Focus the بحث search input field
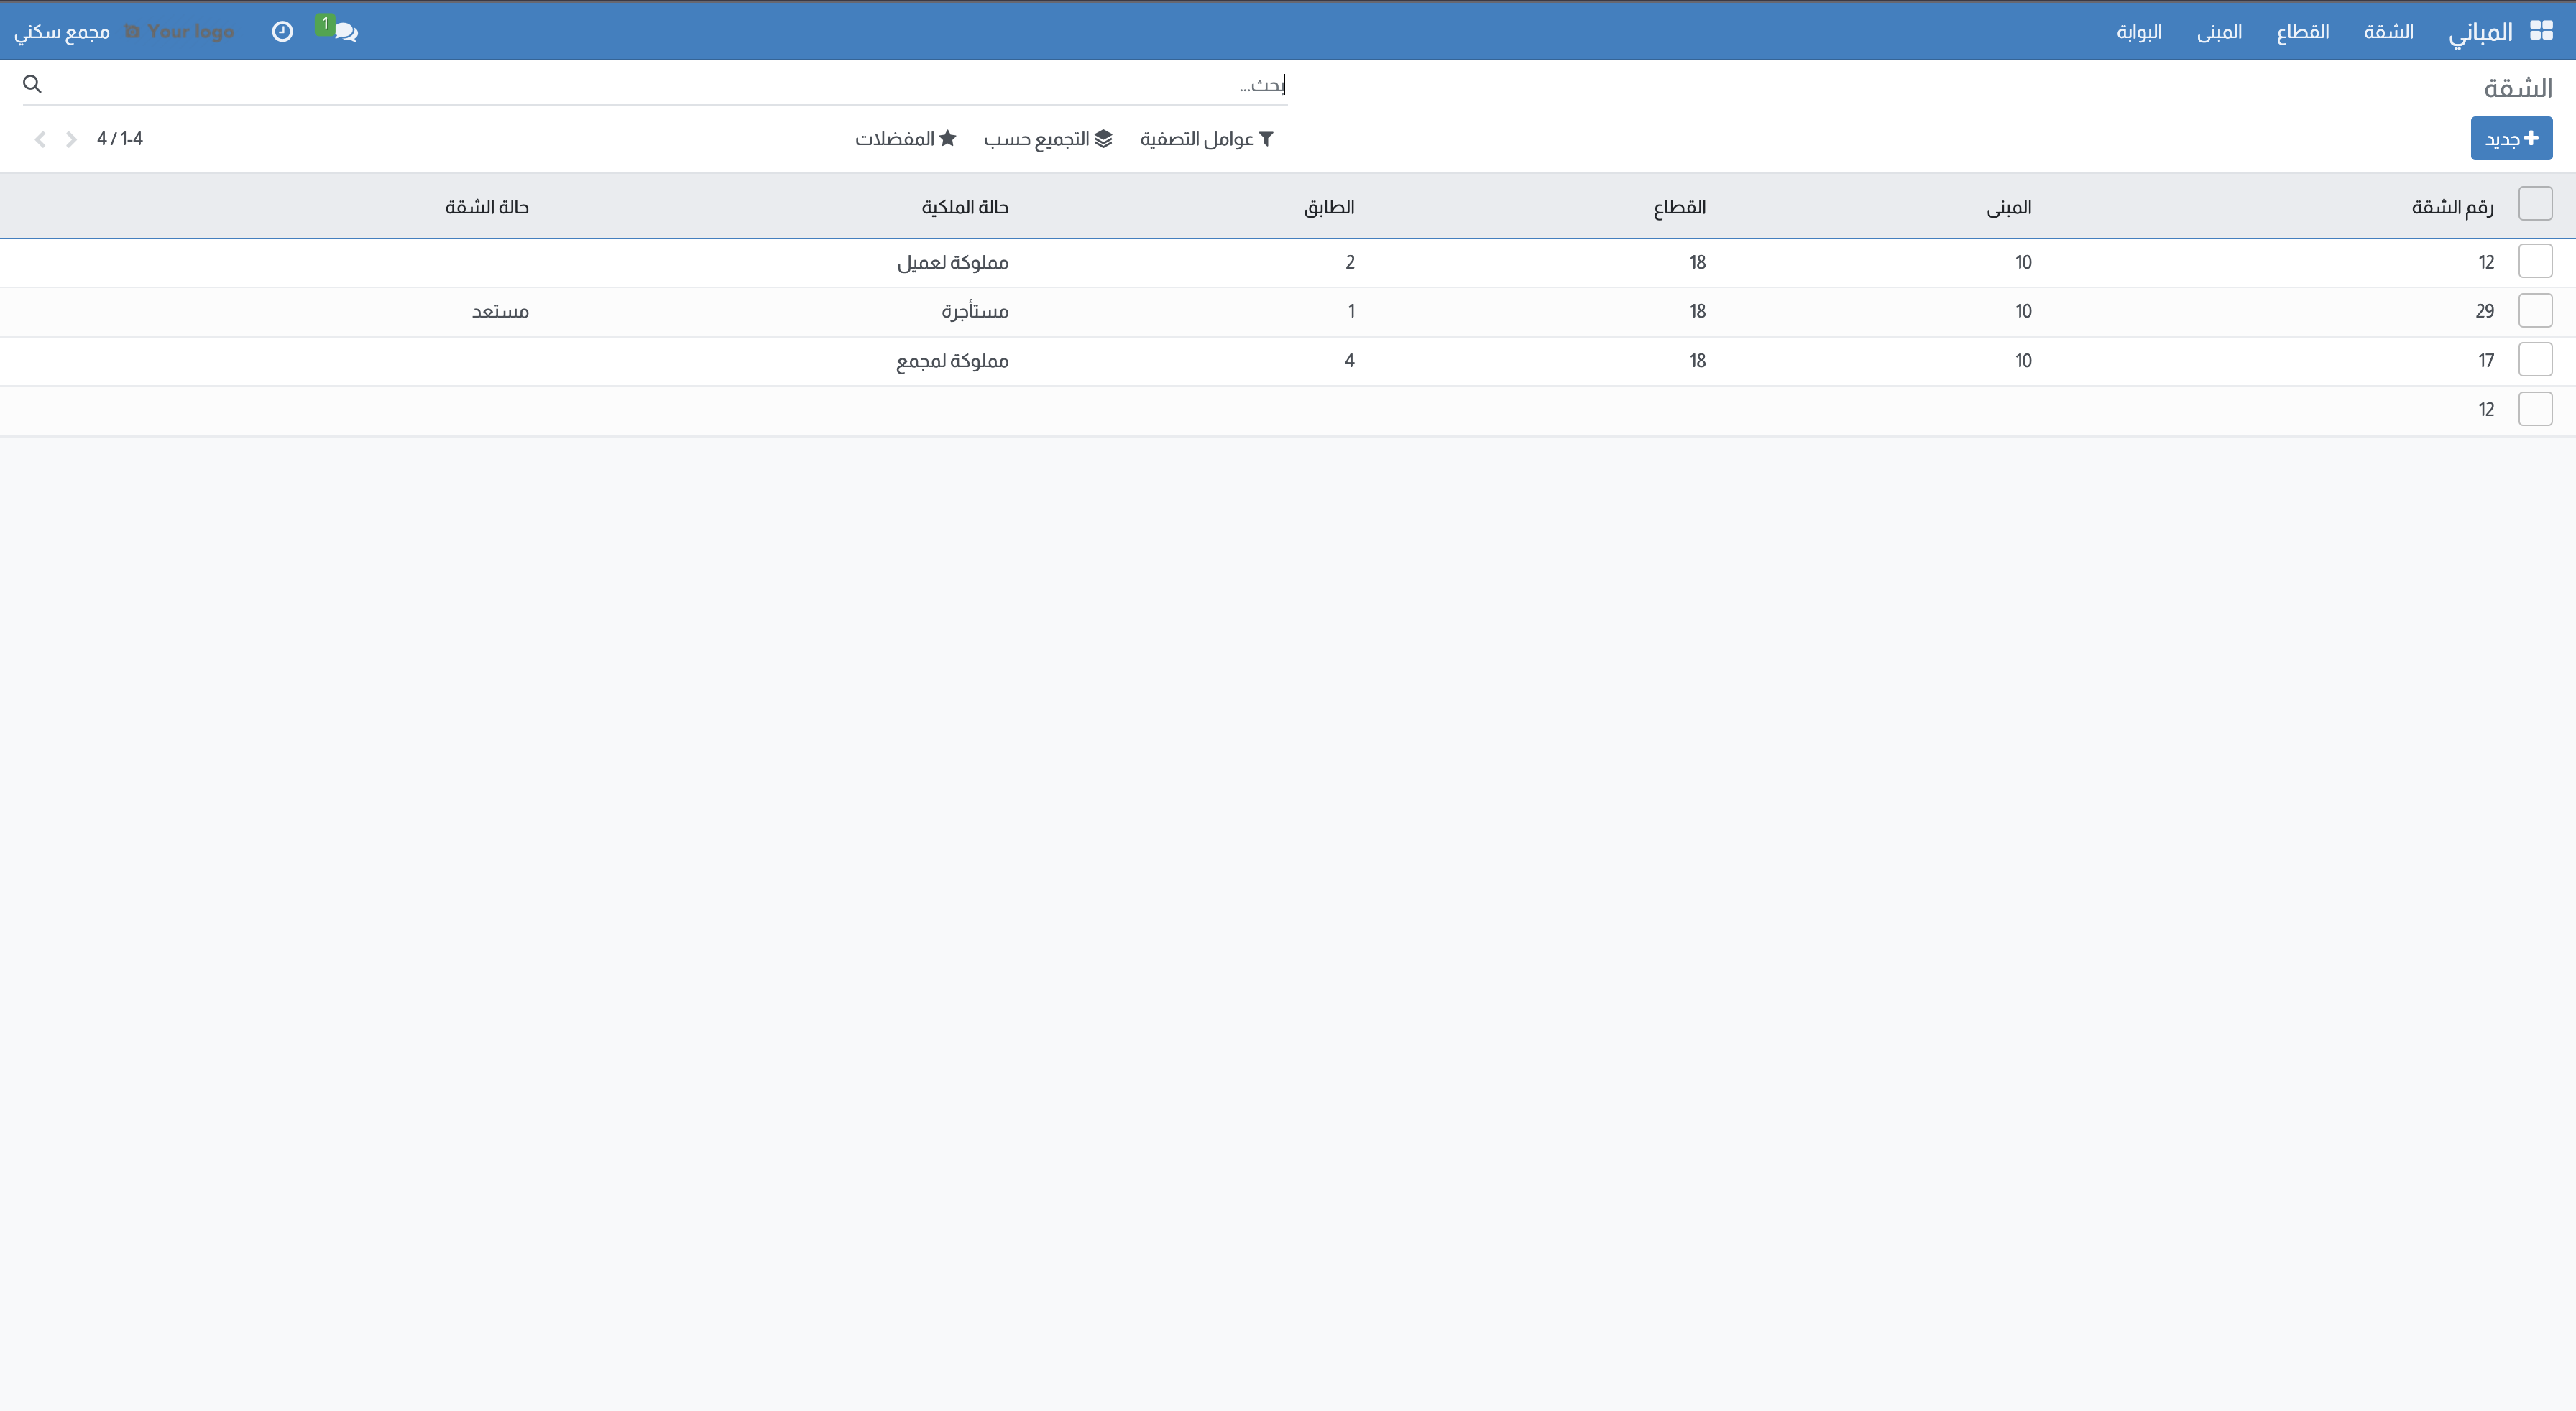Screen dimensions: 2576x1411 [665, 85]
